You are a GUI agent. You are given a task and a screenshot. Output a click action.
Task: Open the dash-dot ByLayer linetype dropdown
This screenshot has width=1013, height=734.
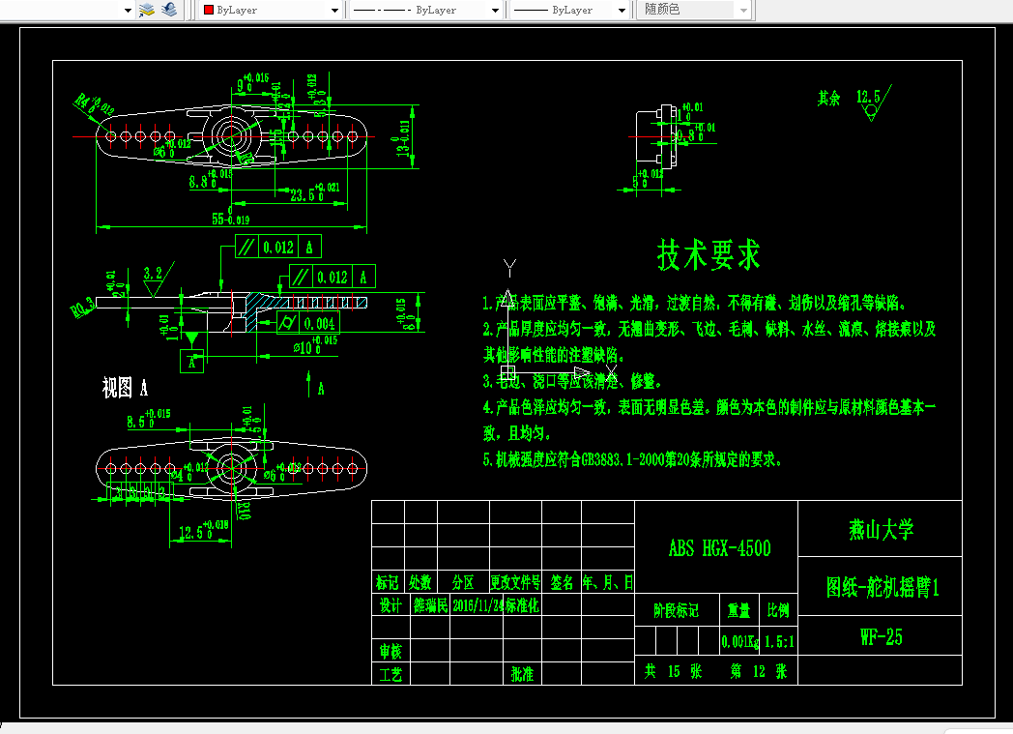425,11
